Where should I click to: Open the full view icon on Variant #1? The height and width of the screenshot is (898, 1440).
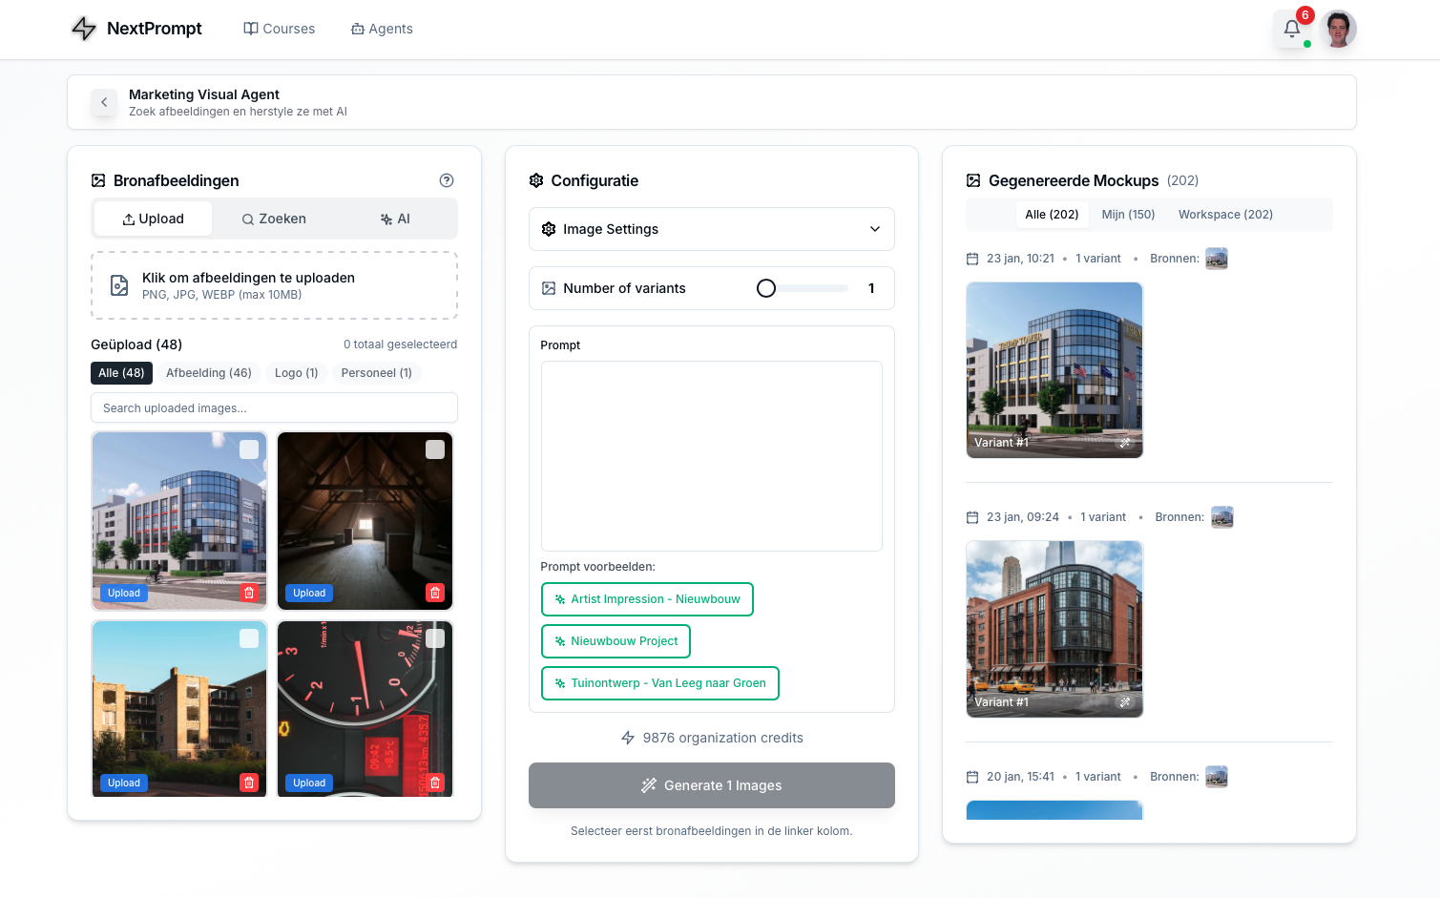pos(1125,443)
